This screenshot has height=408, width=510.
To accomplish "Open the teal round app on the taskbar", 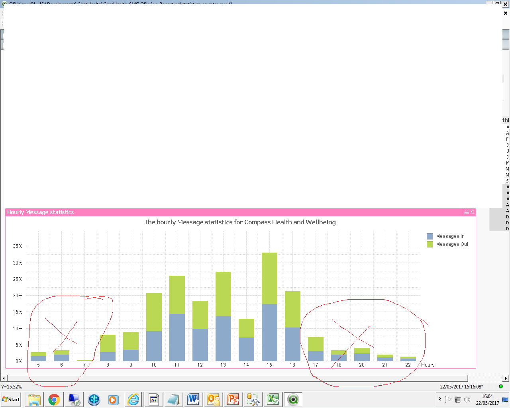I will point(94,400).
